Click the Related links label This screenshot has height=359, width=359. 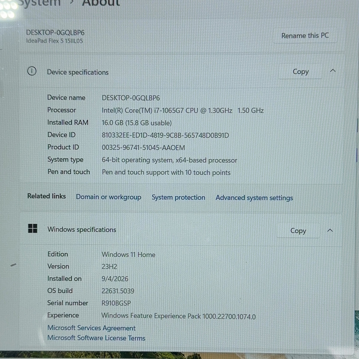[x=46, y=196]
